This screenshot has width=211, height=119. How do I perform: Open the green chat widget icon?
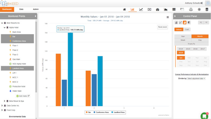coord(204,116)
